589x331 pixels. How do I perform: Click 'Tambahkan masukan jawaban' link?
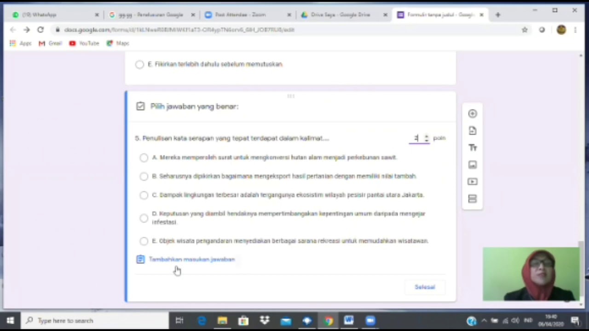click(192, 259)
